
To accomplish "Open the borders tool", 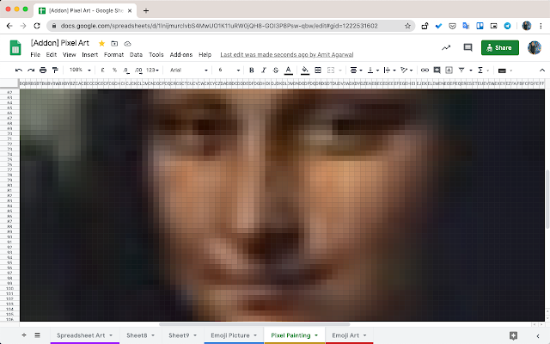I will (x=318, y=71).
